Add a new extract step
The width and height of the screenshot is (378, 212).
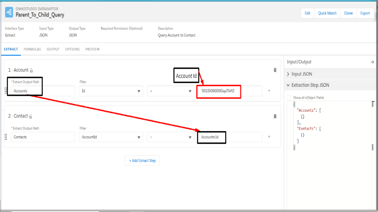coord(142,160)
